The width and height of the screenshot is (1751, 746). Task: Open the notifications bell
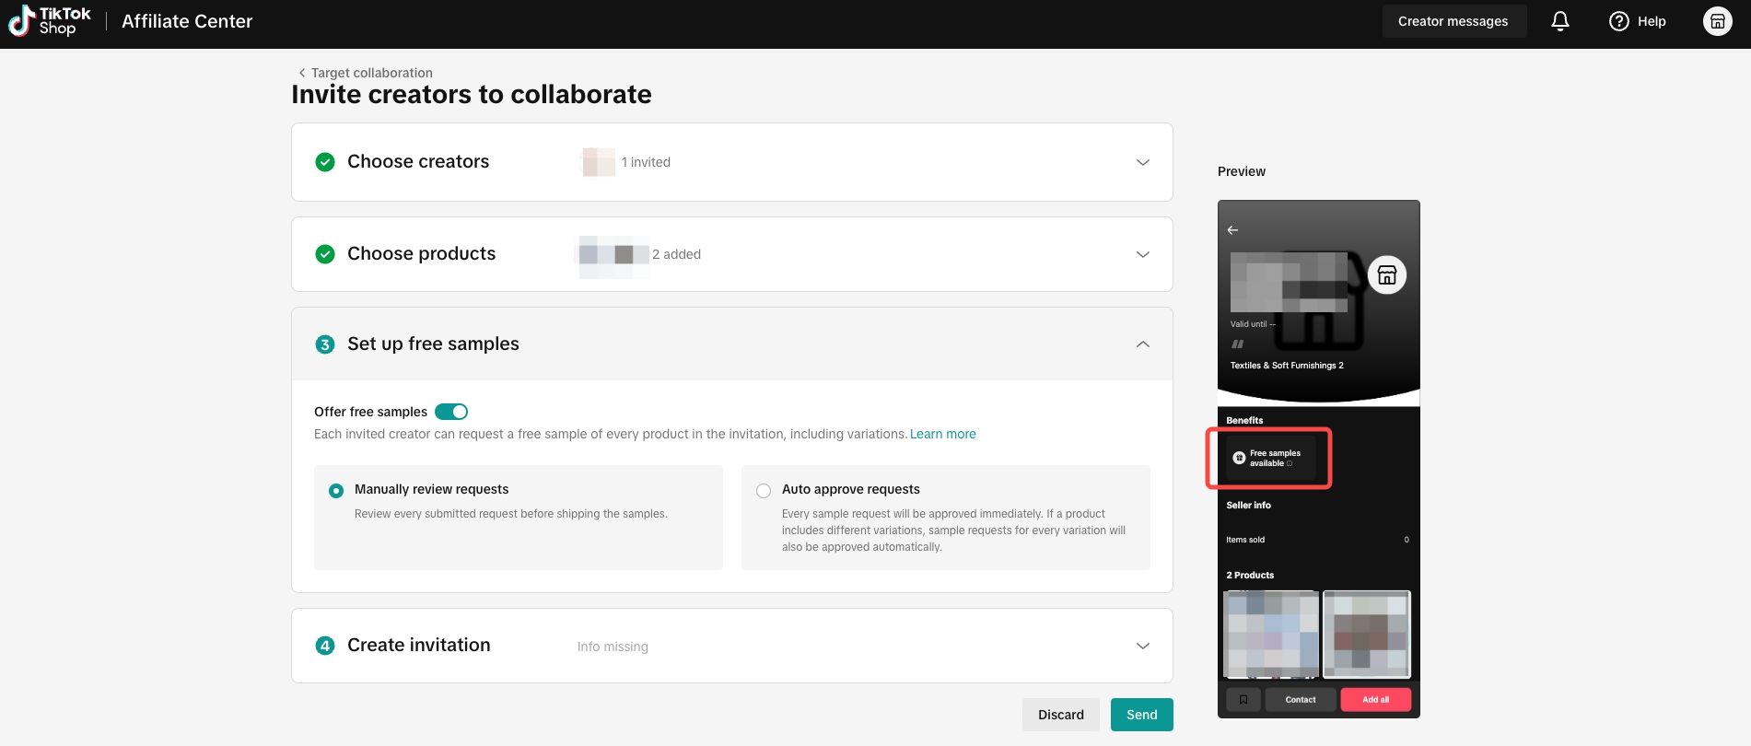pyautogui.click(x=1560, y=21)
